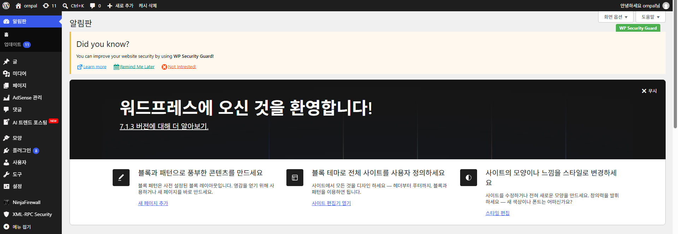Open the NinjaFirewall sidebar icon
This screenshot has height=234, width=678.
(6, 202)
